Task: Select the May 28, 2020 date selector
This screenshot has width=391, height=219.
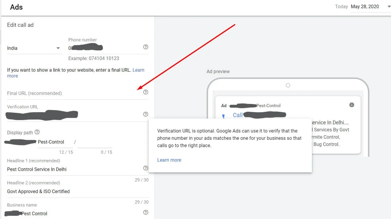Action: pyautogui.click(x=365, y=6)
